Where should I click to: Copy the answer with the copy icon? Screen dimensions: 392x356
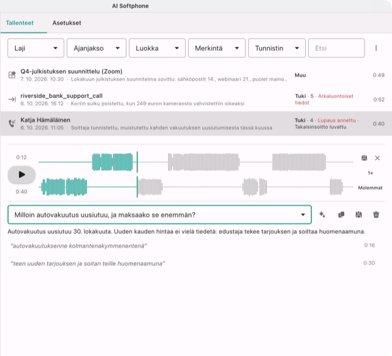[x=341, y=214]
